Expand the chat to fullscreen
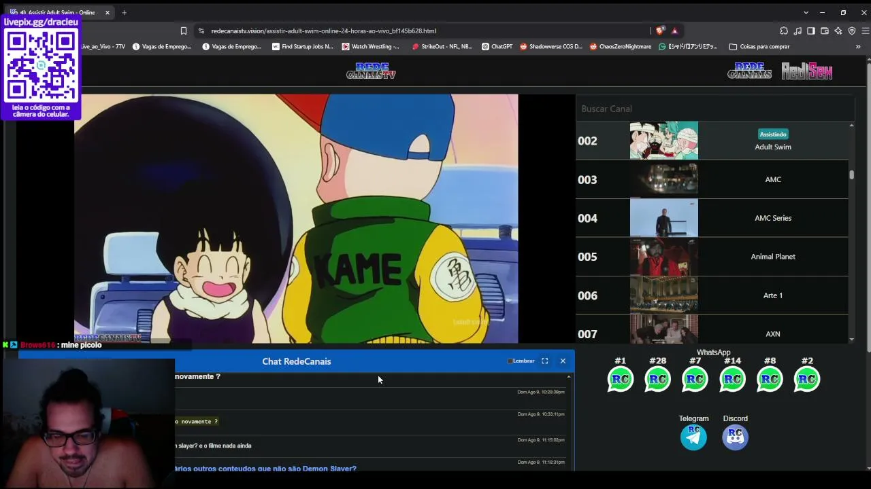The width and height of the screenshot is (871, 489). pos(544,361)
